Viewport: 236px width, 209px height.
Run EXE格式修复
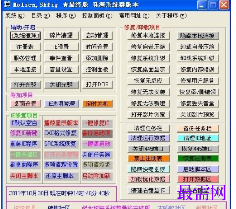point(61,134)
